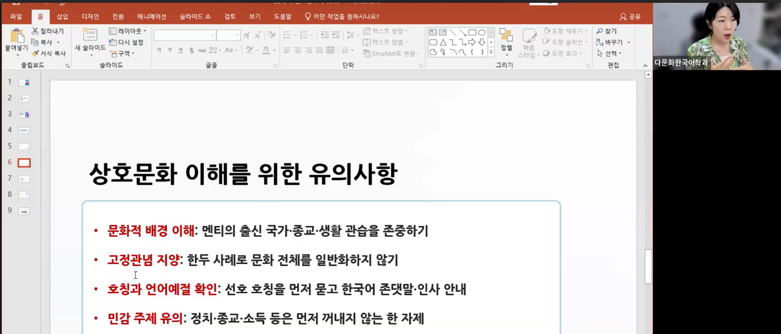Image resolution: width=781 pixels, height=334 pixels.
Task: Click the Replace (바꾸기) button
Action: (613, 42)
